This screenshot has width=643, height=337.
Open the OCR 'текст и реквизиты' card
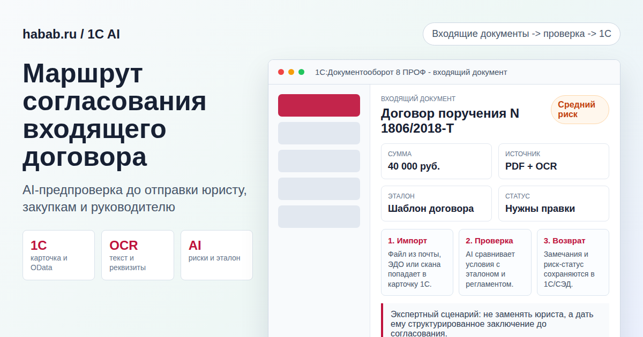coord(138,255)
